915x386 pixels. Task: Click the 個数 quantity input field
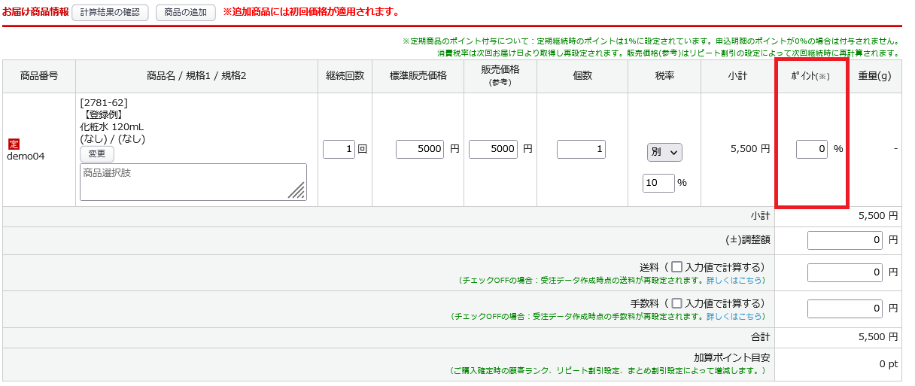581,150
